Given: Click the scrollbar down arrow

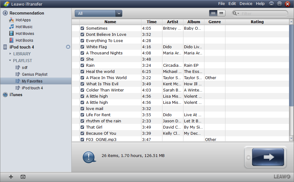Looking at the screenshot, I should coord(291,138).
